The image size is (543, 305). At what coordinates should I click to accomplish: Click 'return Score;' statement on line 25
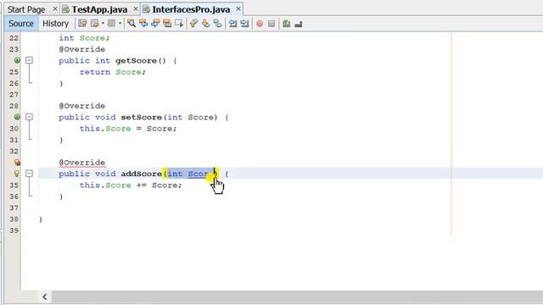click(113, 72)
